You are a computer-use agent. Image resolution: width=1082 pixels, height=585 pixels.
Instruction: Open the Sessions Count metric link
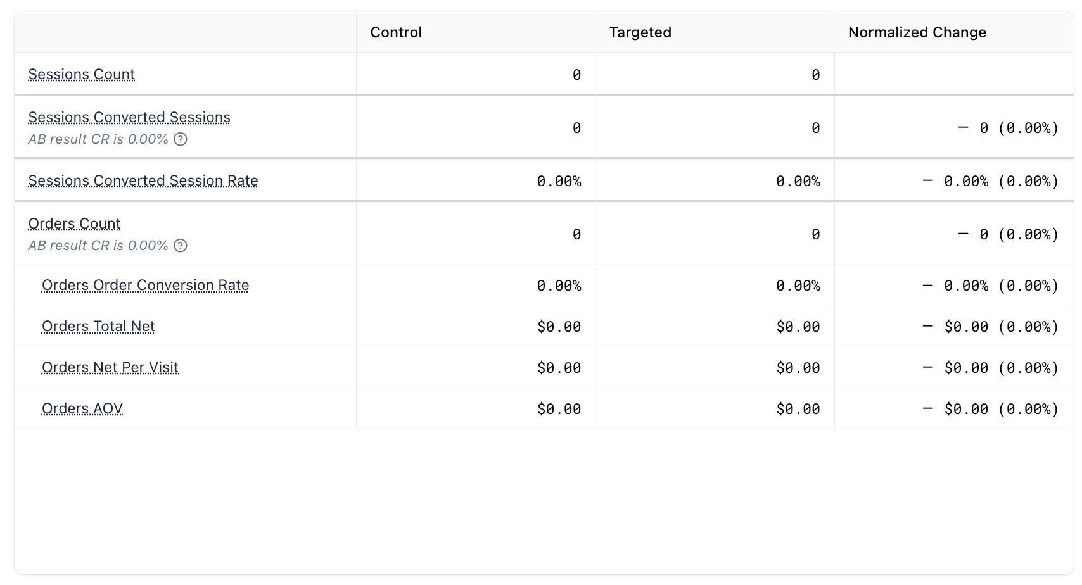(x=82, y=75)
